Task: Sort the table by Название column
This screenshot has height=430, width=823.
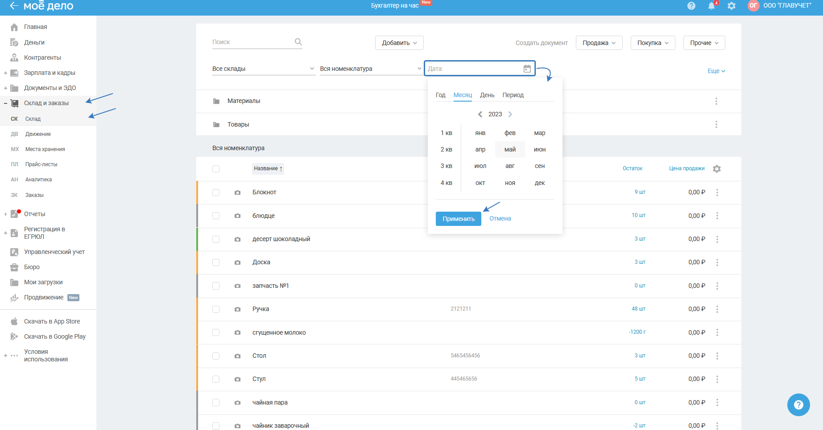Action: coord(268,168)
